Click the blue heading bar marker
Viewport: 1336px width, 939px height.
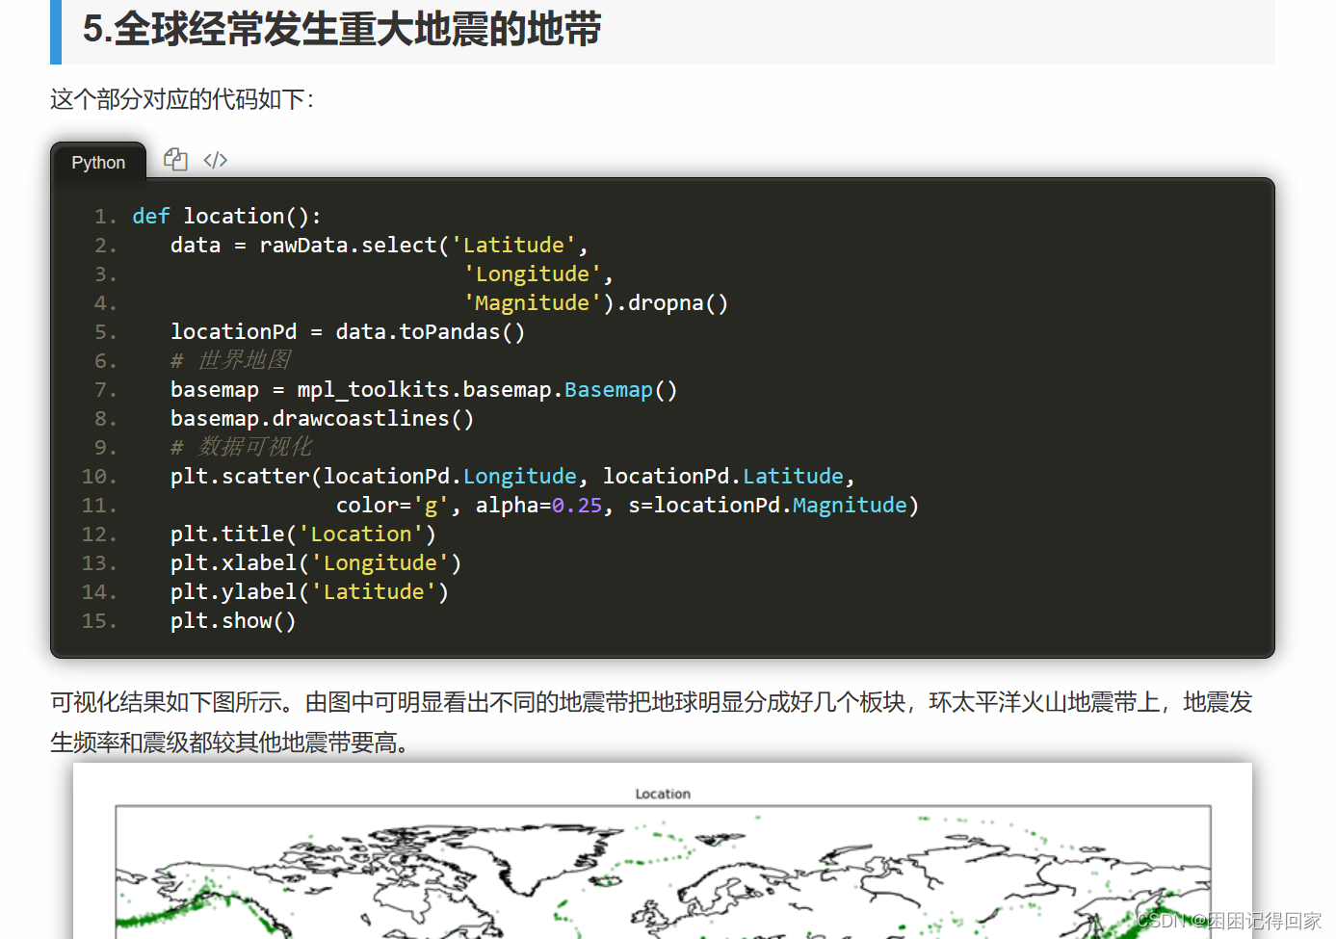pos(55,31)
